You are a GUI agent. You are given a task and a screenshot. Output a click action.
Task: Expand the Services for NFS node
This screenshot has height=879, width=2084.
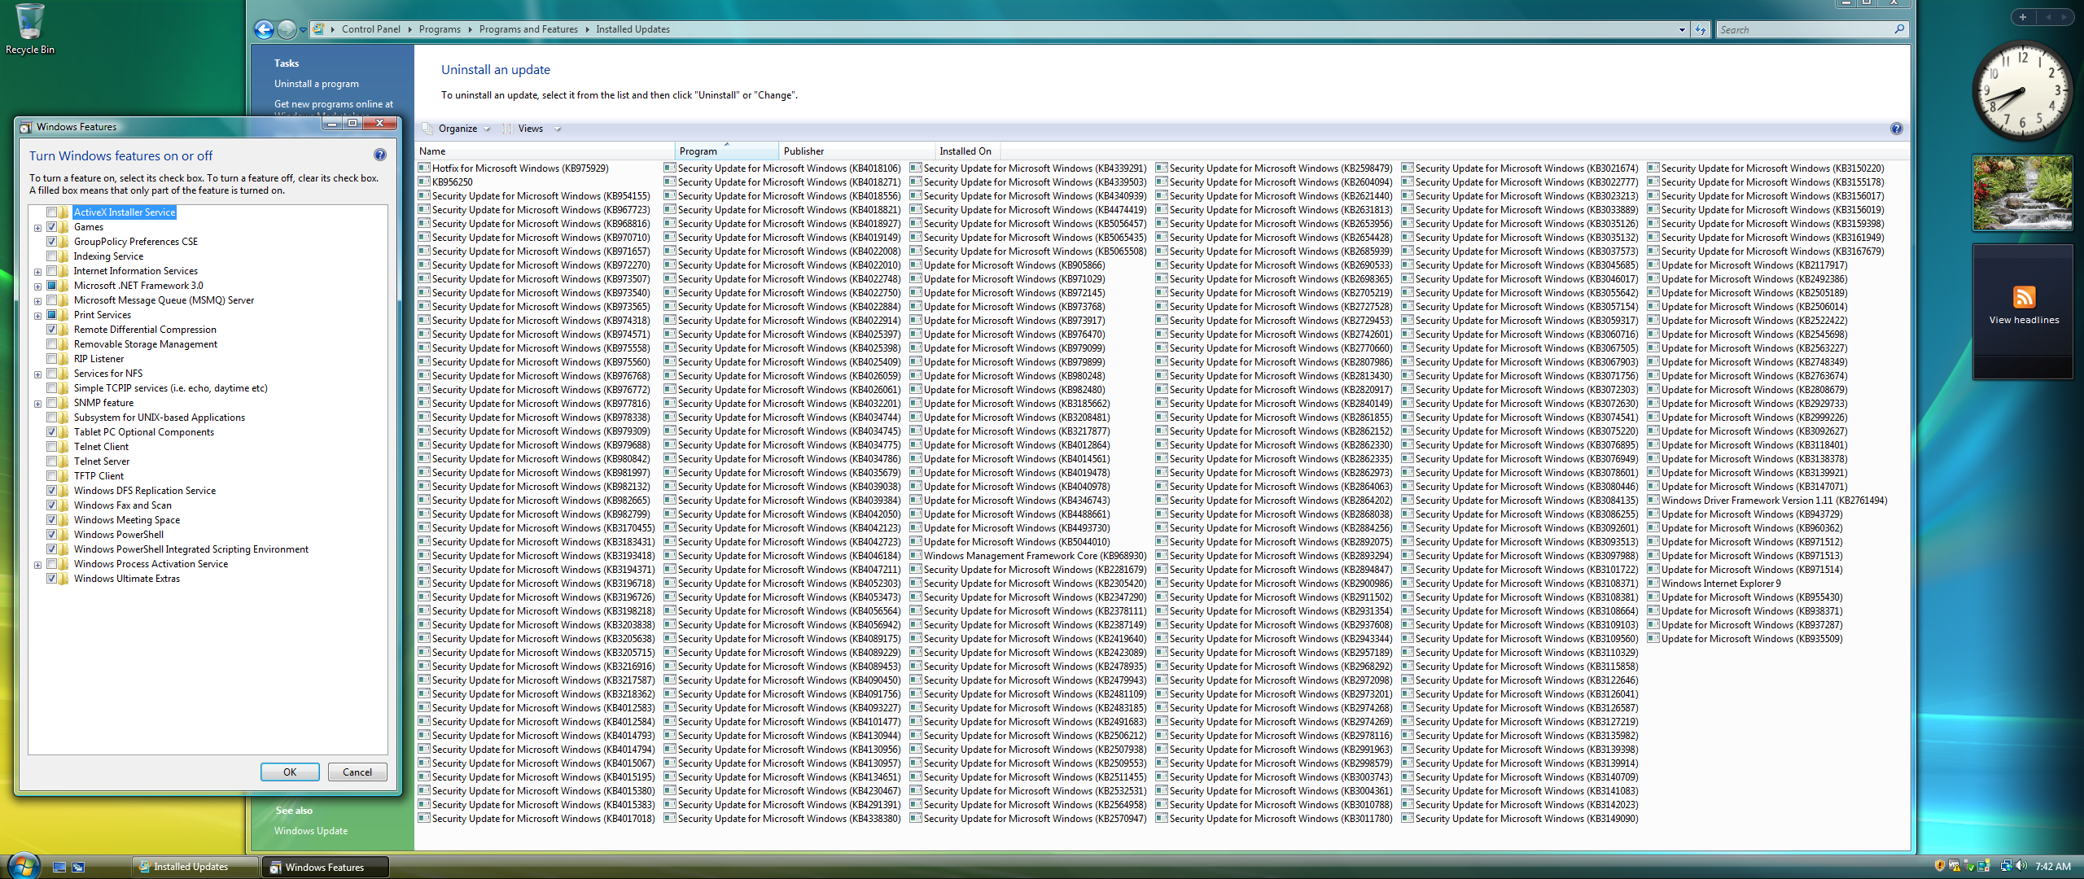(37, 374)
